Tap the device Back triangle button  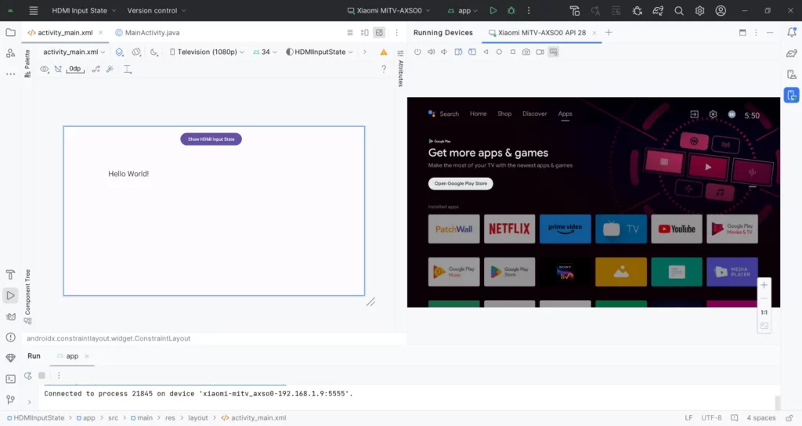click(x=486, y=52)
